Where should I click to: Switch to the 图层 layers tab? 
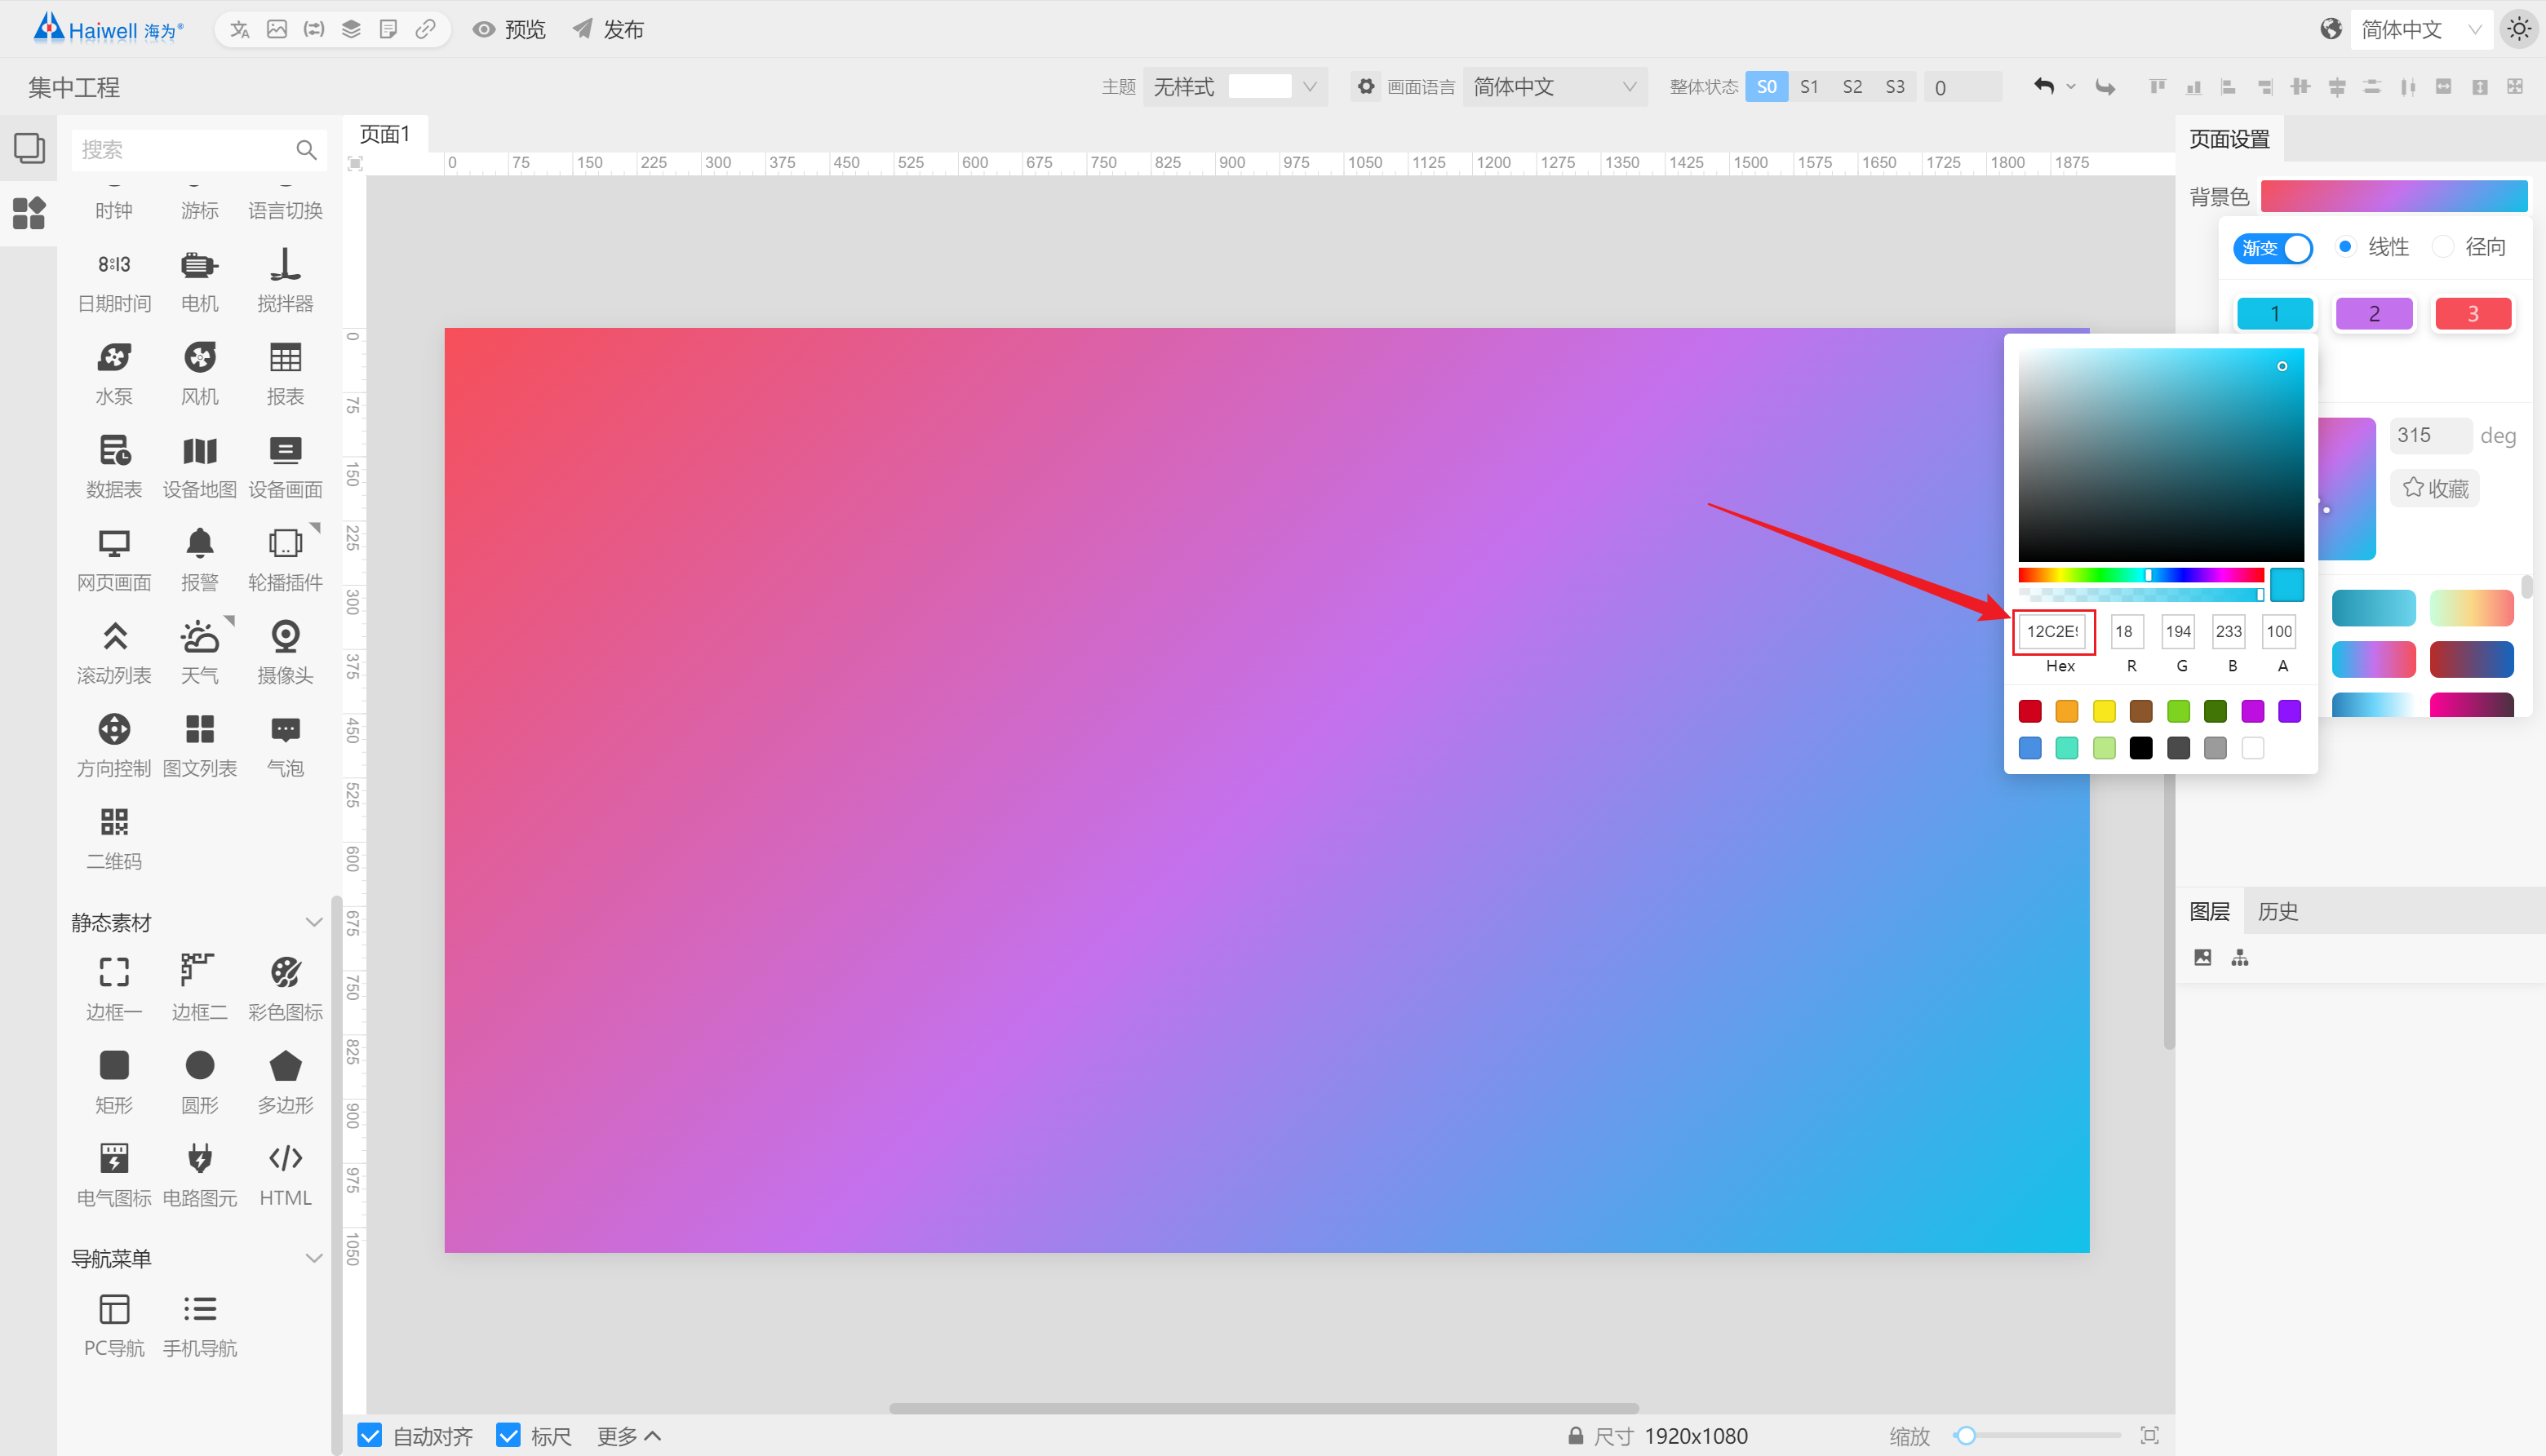point(2209,911)
